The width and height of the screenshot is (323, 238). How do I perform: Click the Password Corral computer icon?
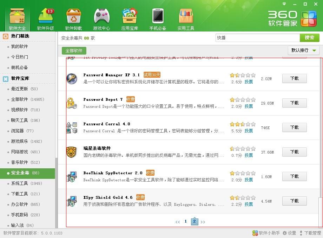[x=72, y=127]
